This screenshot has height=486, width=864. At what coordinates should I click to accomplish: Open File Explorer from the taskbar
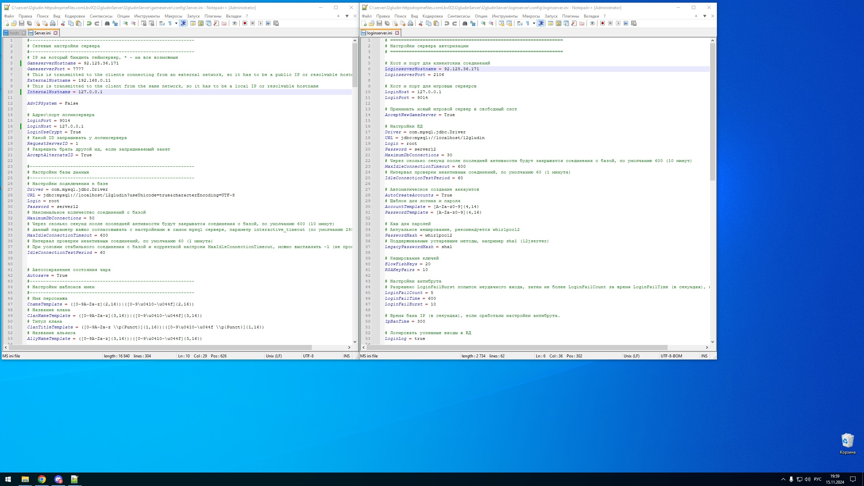pyautogui.click(x=25, y=479)
